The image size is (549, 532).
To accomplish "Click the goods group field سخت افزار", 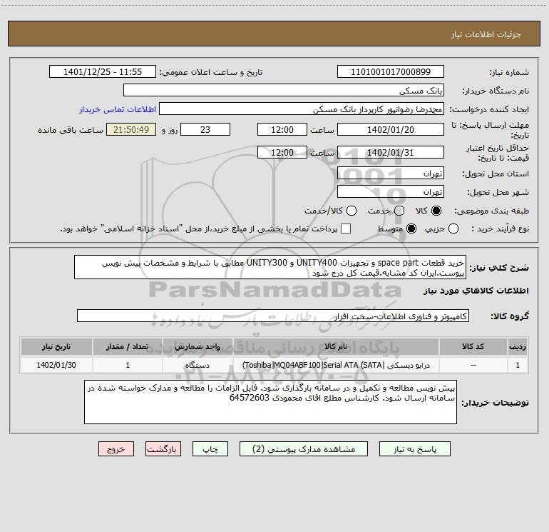I will tap(273, 316).
